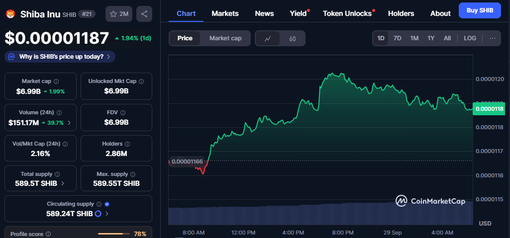Toggle chart to Price view

pyautogui.click(x=185, y=38)
